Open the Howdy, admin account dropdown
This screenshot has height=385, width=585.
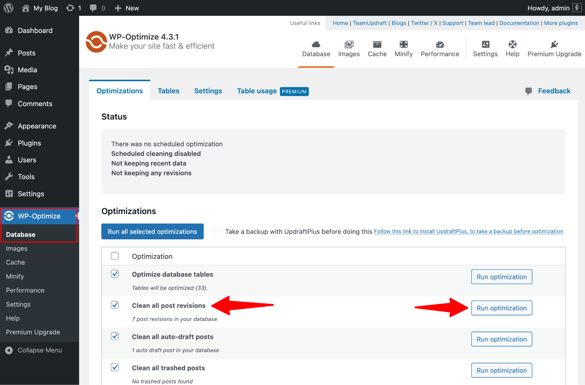pos(548,8)
